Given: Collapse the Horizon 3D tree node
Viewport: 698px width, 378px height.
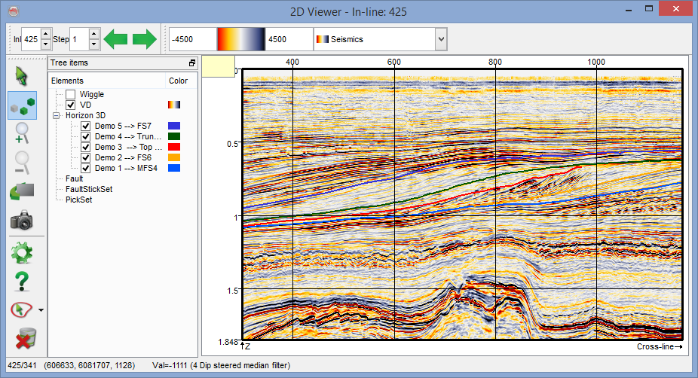Looking at the screenshot, I should click(x=56, y=116).
